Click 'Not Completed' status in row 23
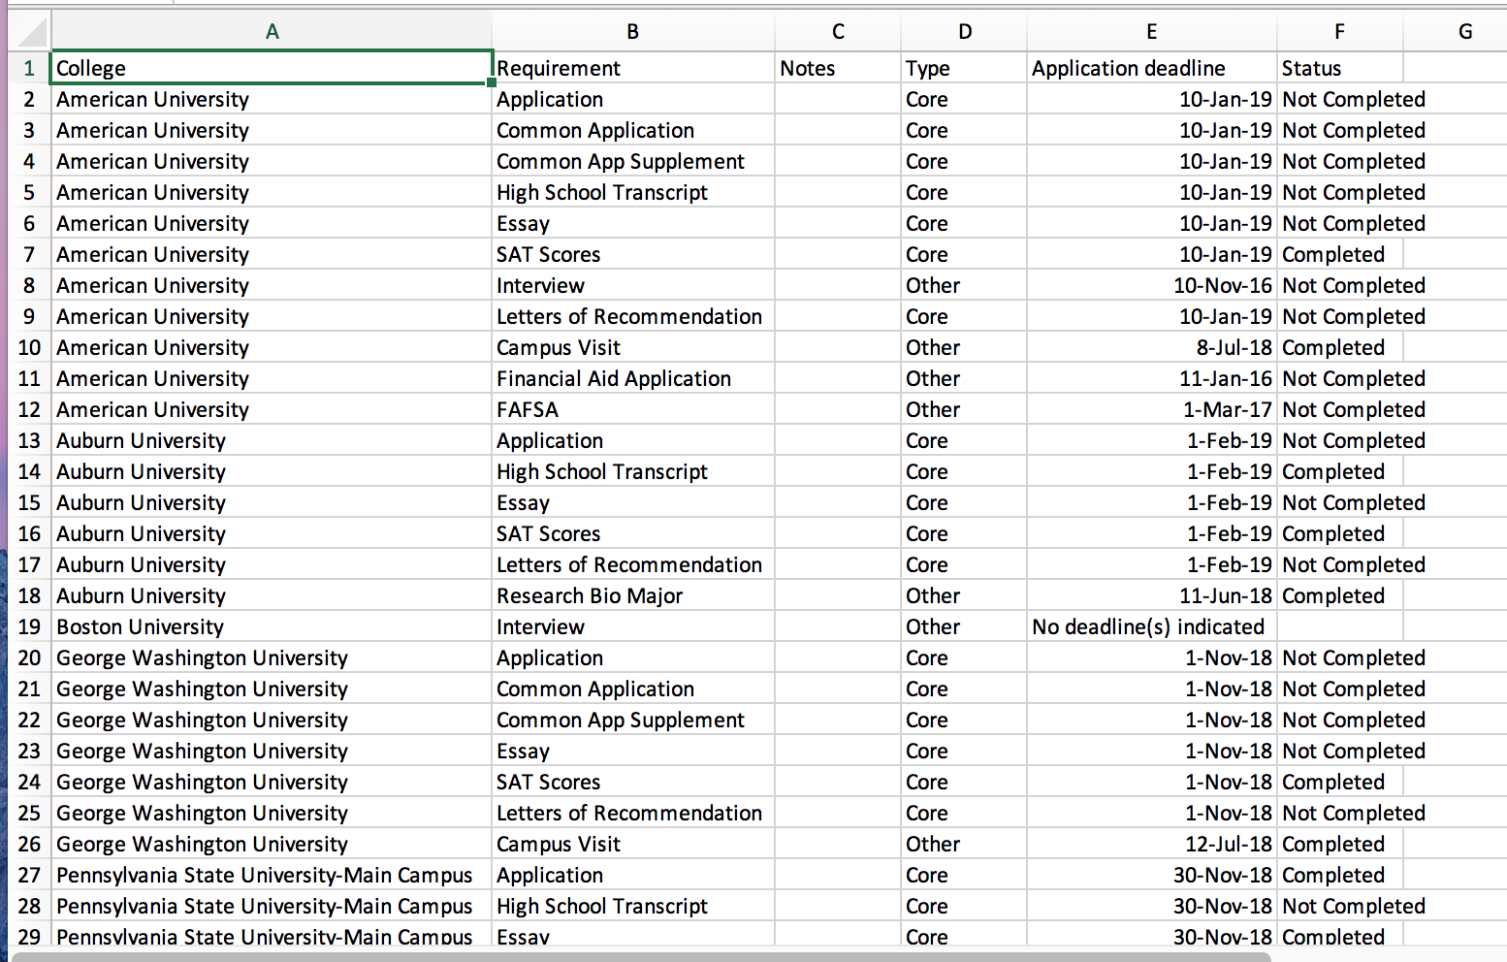 (x=1354, y=751)
